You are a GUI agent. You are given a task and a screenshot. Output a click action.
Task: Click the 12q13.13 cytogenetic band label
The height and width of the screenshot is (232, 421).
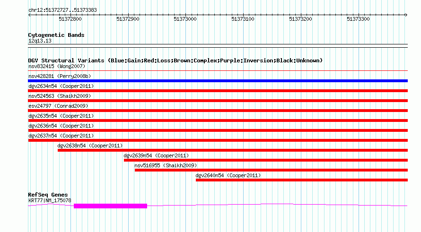click(x=40, y=41)
